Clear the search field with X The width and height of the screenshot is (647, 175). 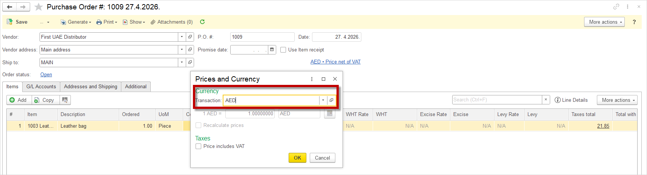tap(546, 100)
